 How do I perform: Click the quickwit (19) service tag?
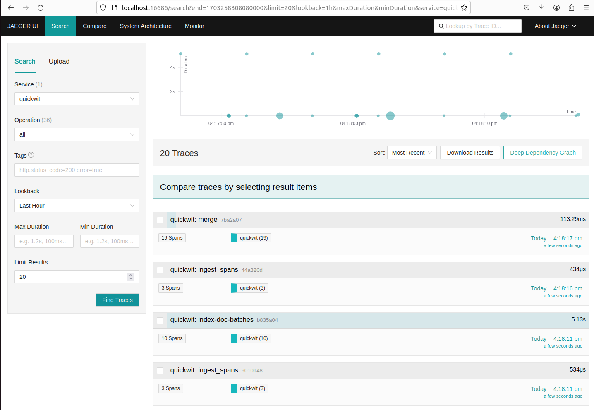(251, 238)
